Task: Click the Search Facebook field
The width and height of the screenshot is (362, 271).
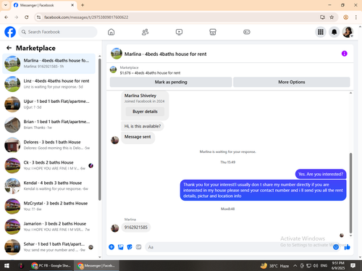Action: (58, 32)
